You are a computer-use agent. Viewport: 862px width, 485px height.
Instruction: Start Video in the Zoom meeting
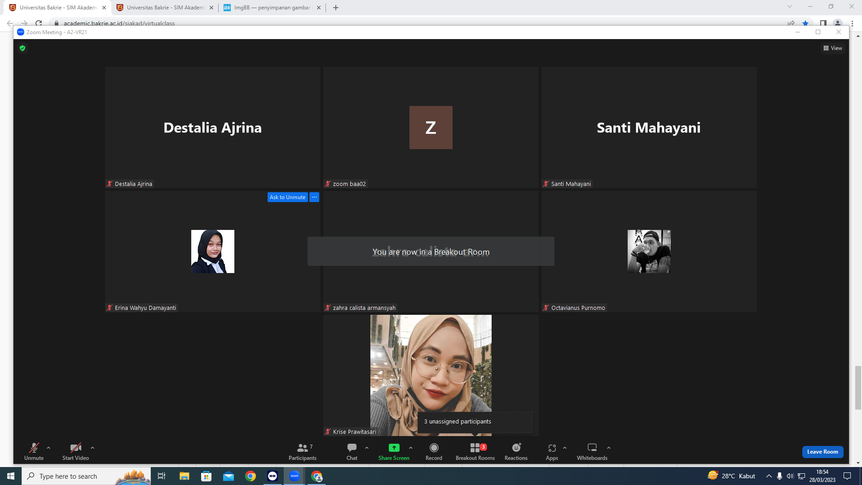point(75,451)
